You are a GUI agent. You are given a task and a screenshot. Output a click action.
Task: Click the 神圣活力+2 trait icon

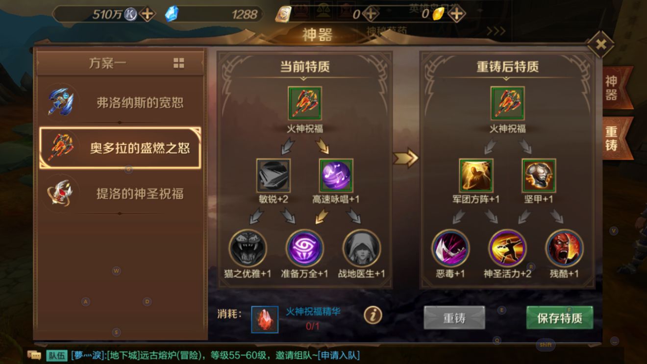507,248
